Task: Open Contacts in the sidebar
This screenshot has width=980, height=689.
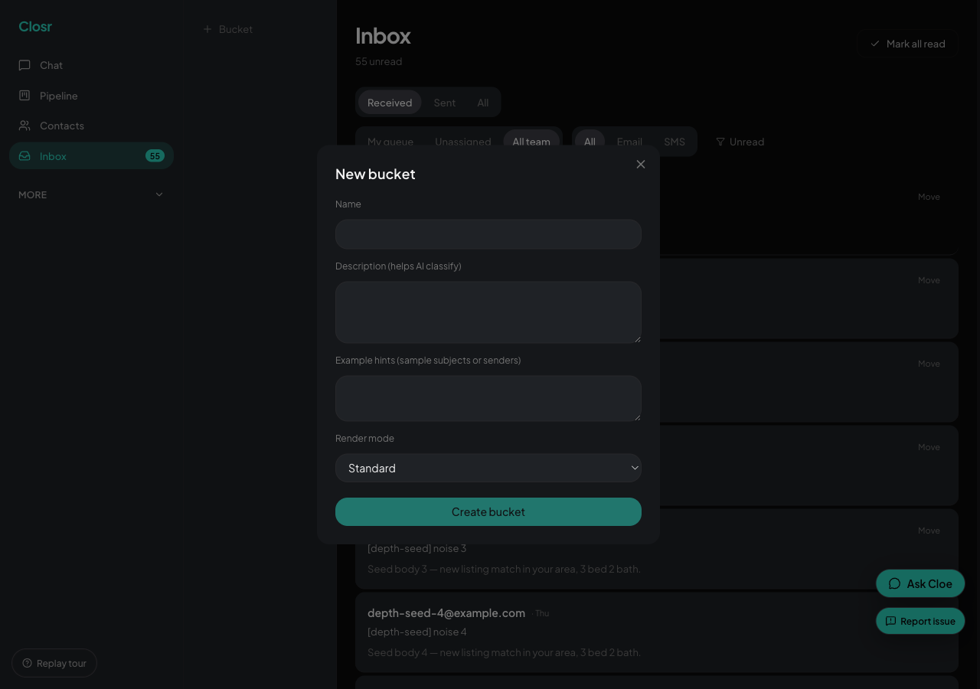Action: (x=91, y=126)
